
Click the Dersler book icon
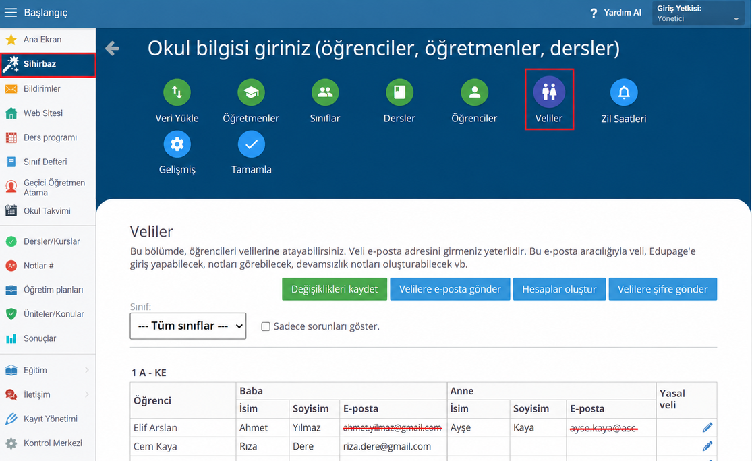point(399,92)
